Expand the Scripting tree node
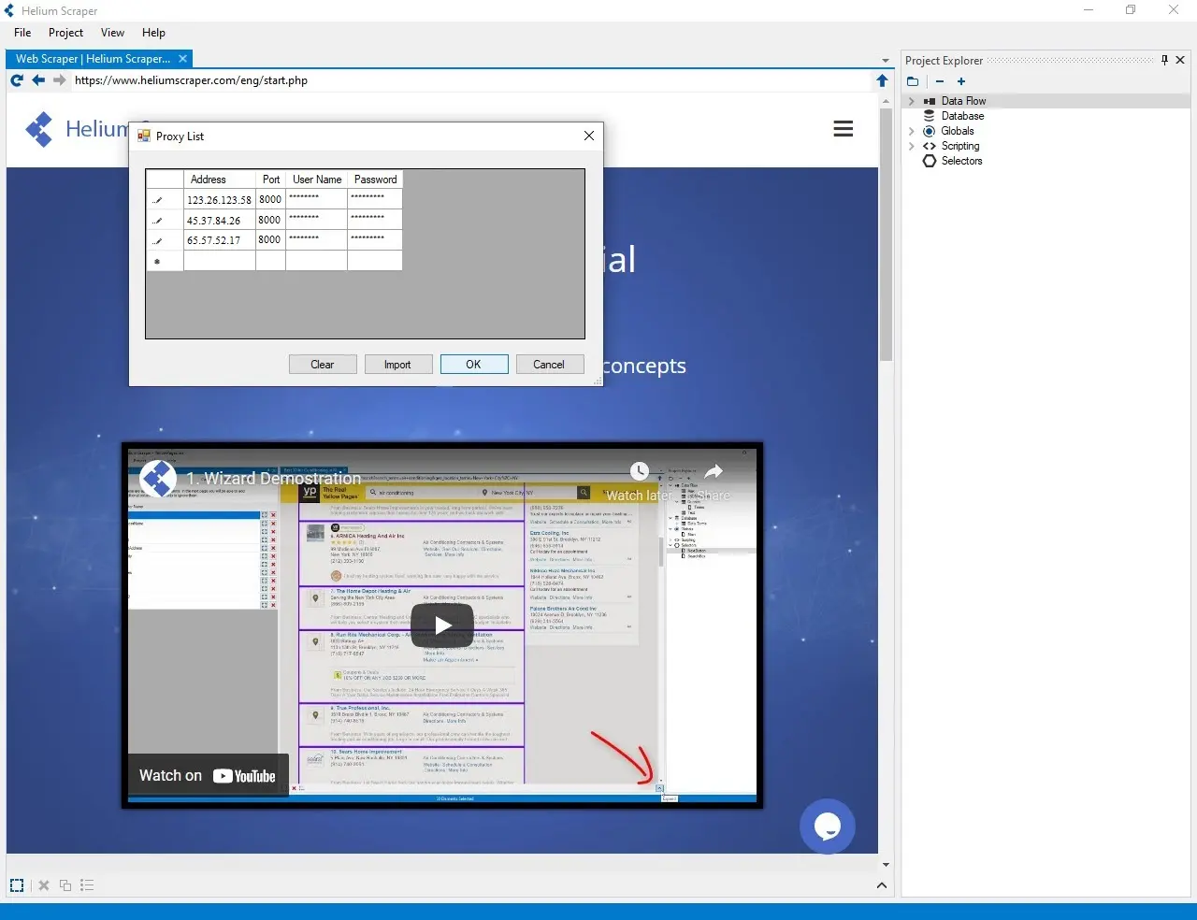 coord(911,146)
